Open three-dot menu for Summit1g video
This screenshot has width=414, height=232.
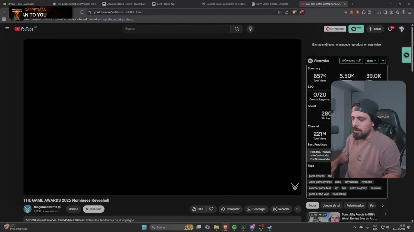click(386, 215)
